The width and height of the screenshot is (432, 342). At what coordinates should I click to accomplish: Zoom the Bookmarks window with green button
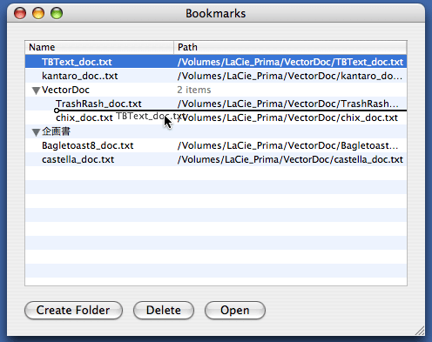point(57,13)
